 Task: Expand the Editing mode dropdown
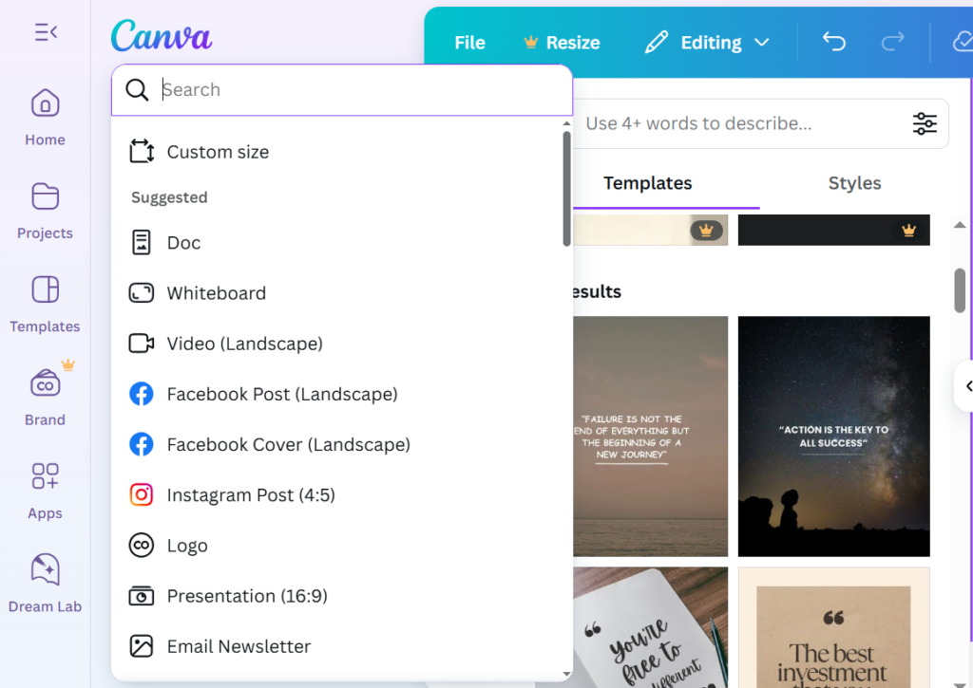coord(707,43)
